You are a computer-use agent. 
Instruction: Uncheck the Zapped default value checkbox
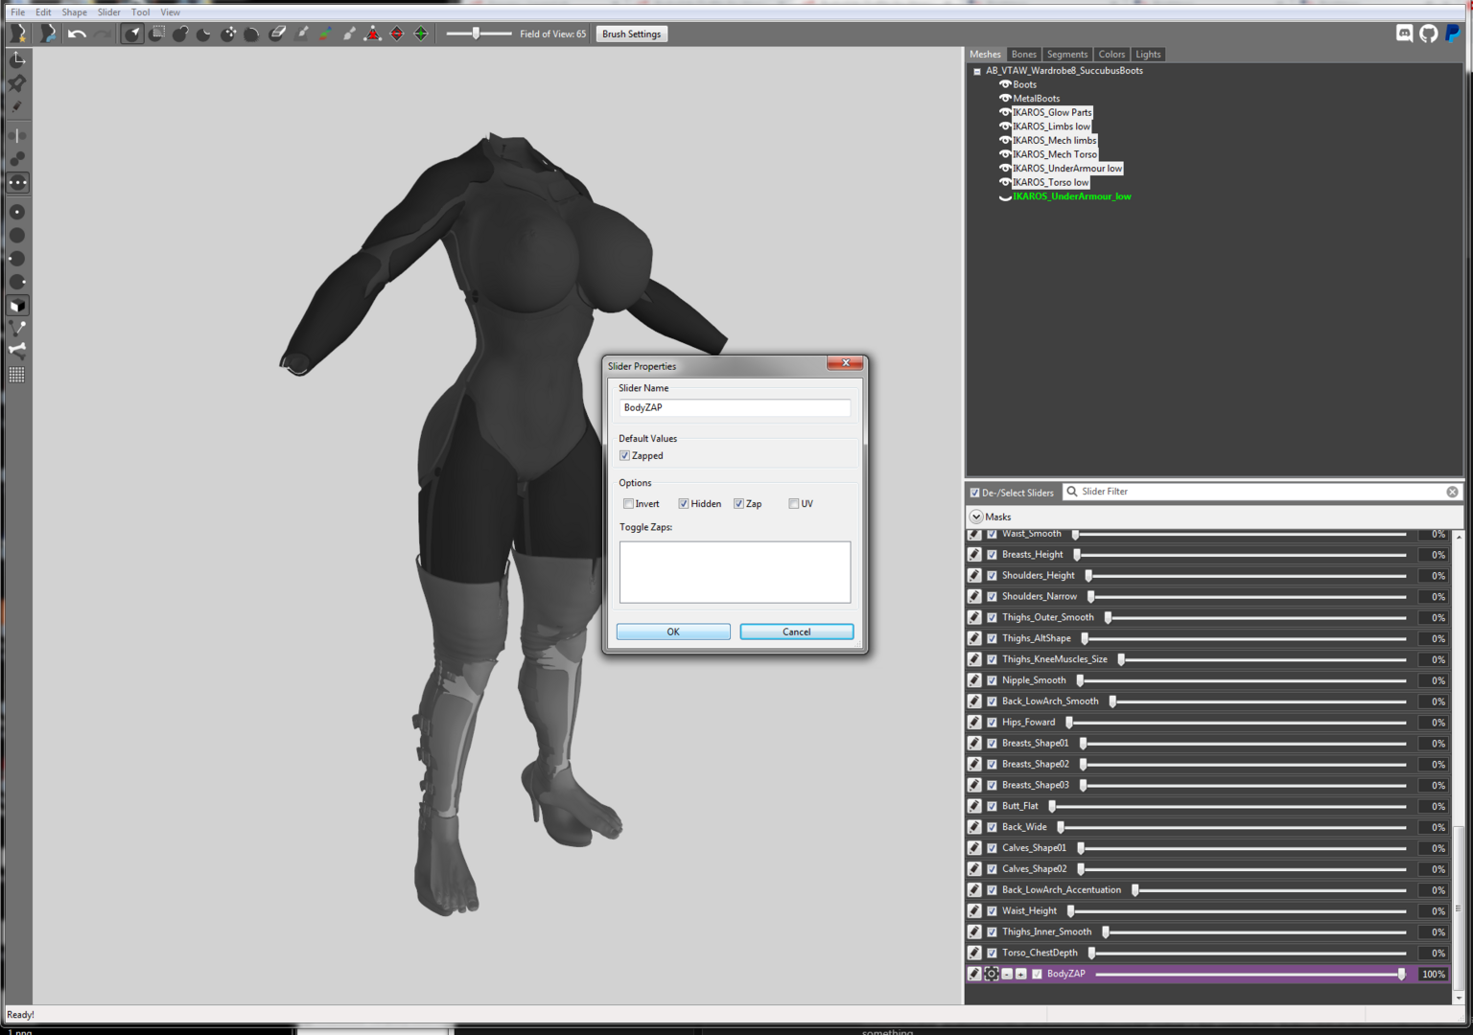point(624,456)
